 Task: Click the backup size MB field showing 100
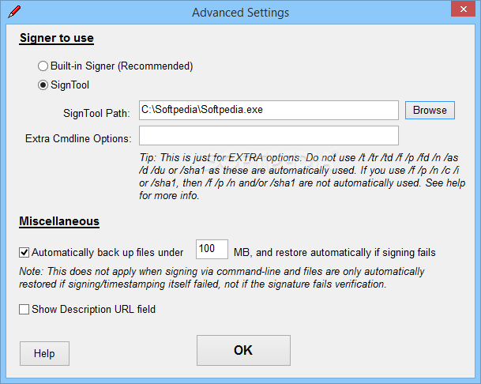pos(212,249)
